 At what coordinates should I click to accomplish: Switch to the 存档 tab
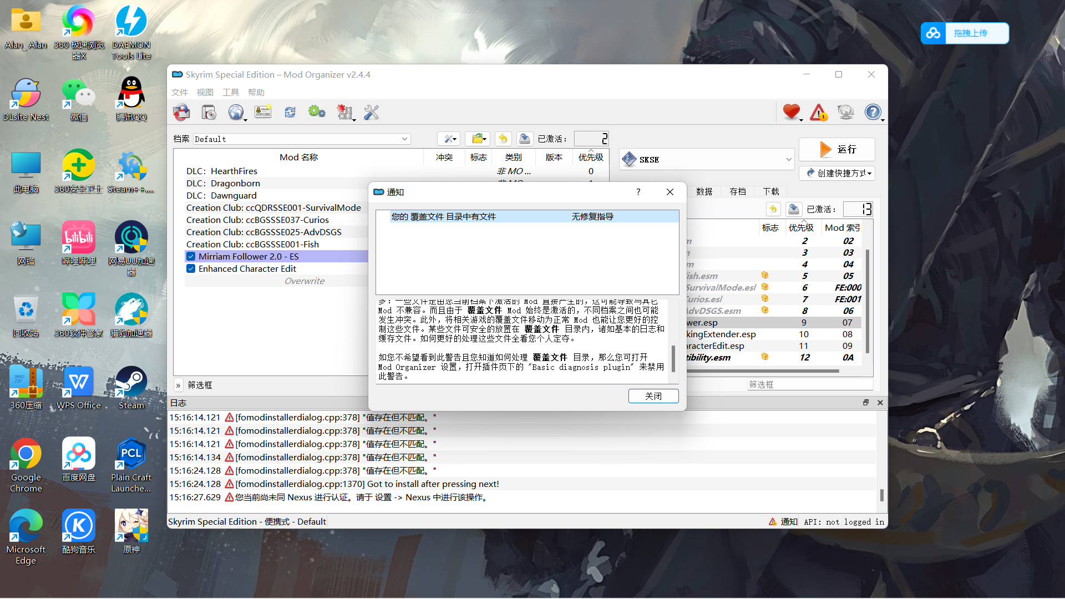(738, 191)
